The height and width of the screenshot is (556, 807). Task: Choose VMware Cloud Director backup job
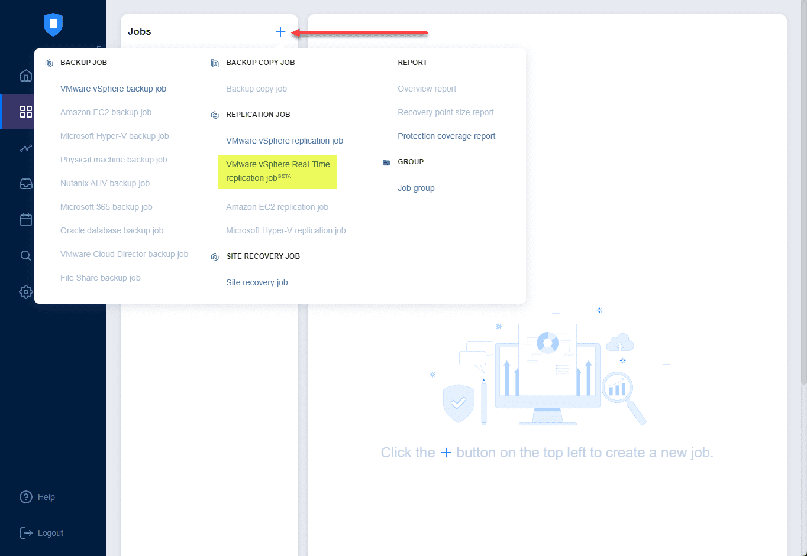tap(124, 254)
